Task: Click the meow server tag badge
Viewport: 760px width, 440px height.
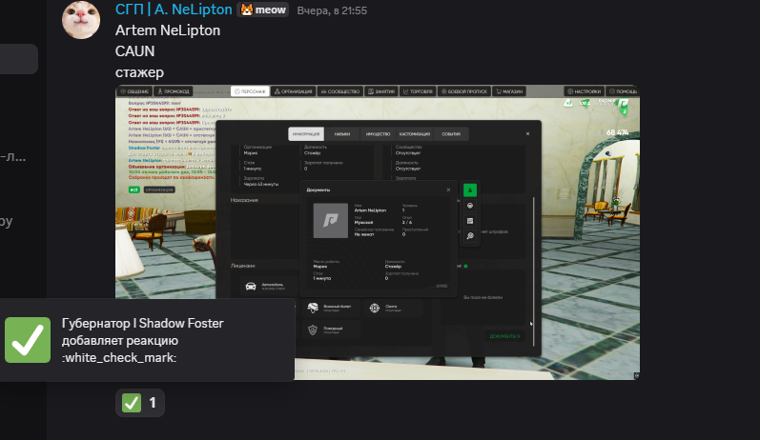Action: [262, 10]
